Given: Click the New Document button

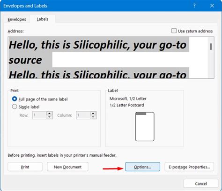Looking at the screenshot, I should pyautogui.click(x=67, y=167).
